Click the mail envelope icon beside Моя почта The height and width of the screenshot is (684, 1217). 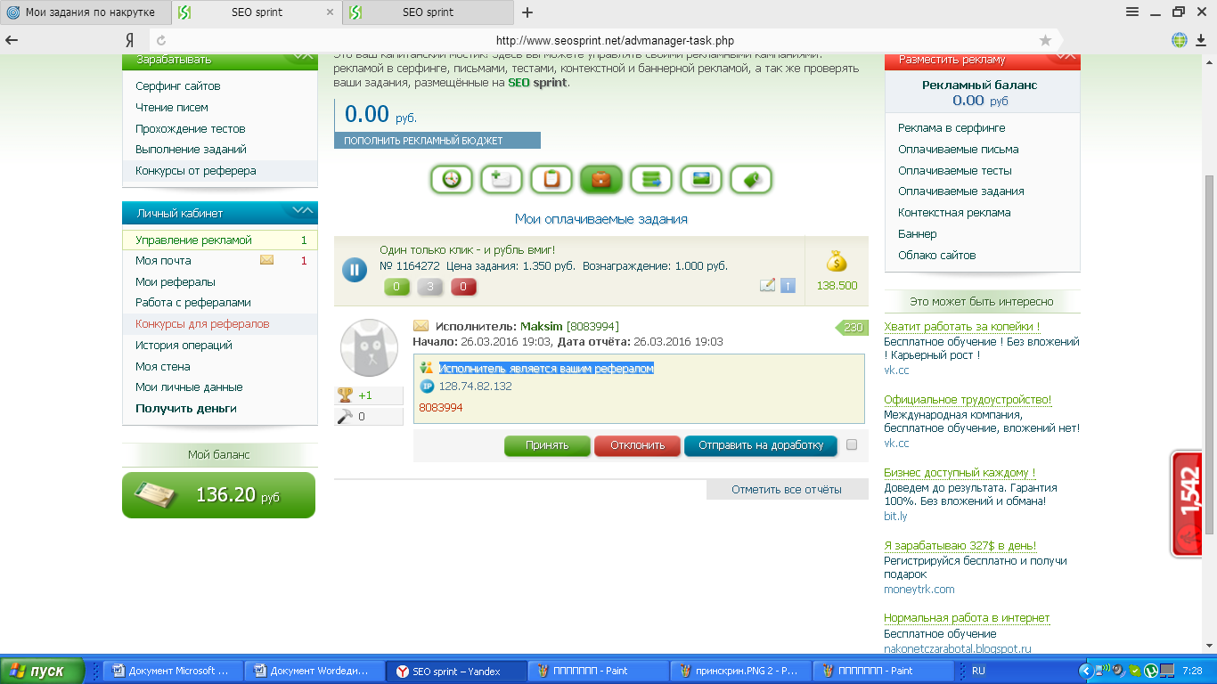click(267, 261)
